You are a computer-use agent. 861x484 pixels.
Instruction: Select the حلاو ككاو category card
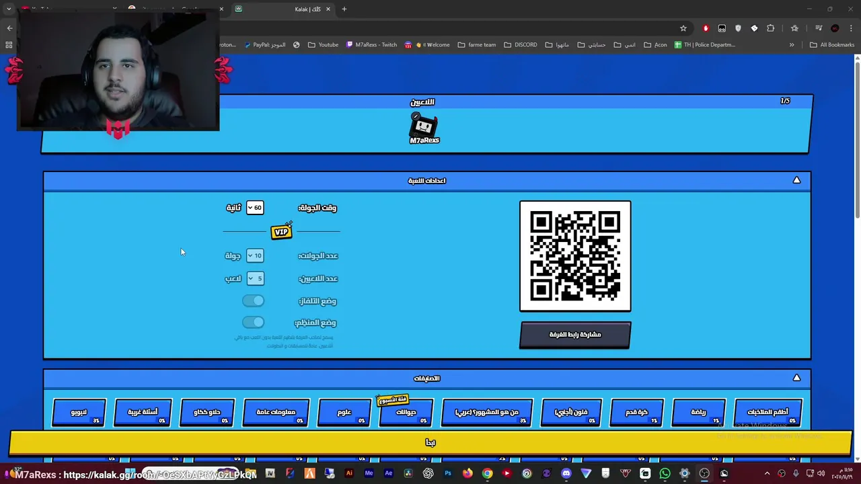pos(207,412)
